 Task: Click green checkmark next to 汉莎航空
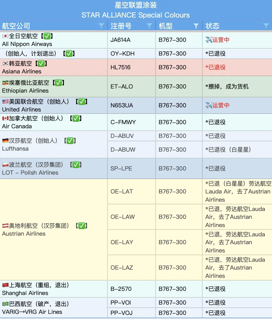click(70, 141)
